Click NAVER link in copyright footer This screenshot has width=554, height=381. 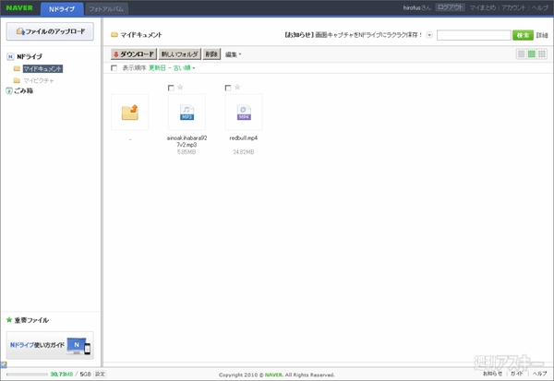(x=274, y=375)
